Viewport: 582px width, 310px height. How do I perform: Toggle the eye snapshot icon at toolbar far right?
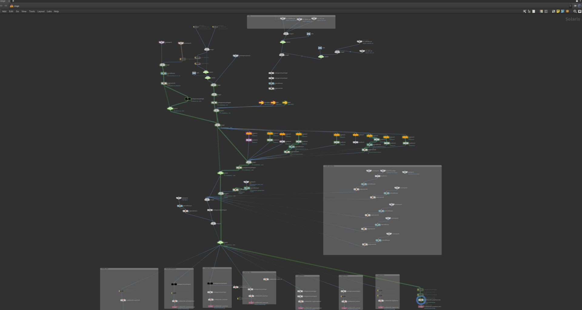[x=580, y=11]
